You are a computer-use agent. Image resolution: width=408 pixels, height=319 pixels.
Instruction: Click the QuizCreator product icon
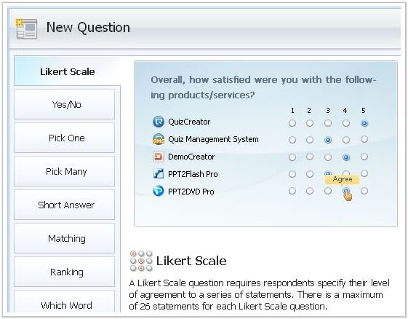click(159, 122)
